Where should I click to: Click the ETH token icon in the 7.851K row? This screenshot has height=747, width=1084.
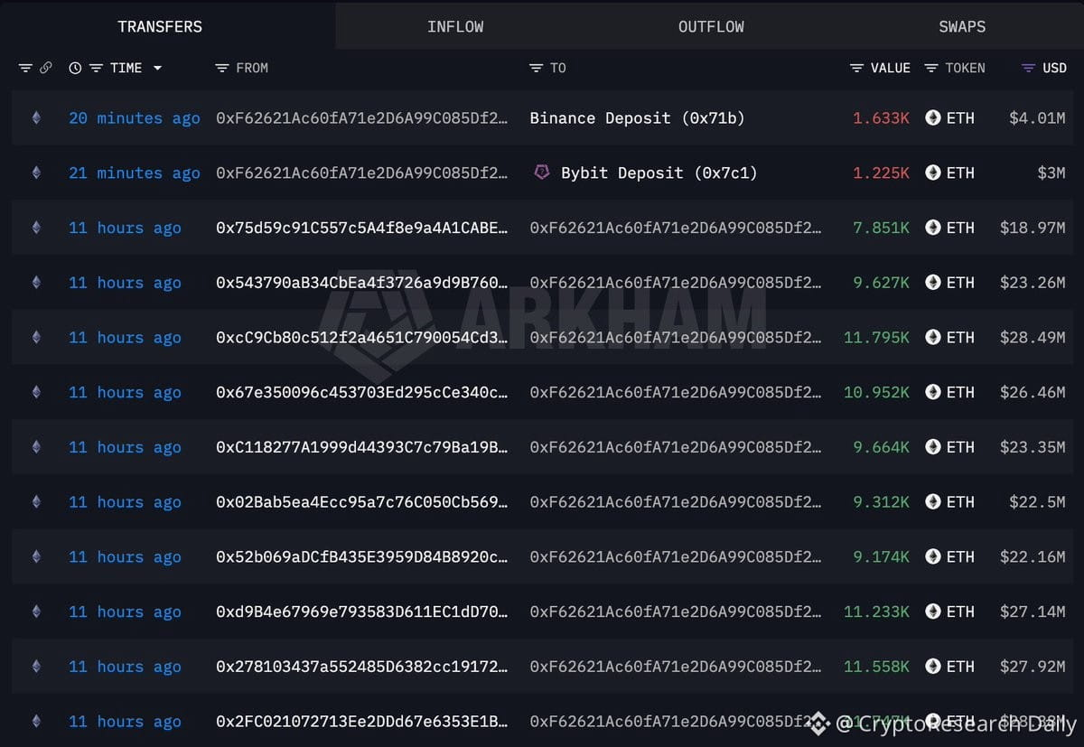933,228
